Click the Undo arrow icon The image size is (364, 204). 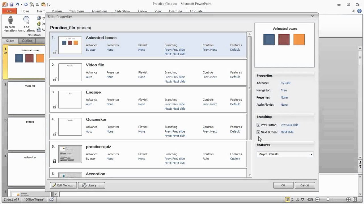pos(17,4)
